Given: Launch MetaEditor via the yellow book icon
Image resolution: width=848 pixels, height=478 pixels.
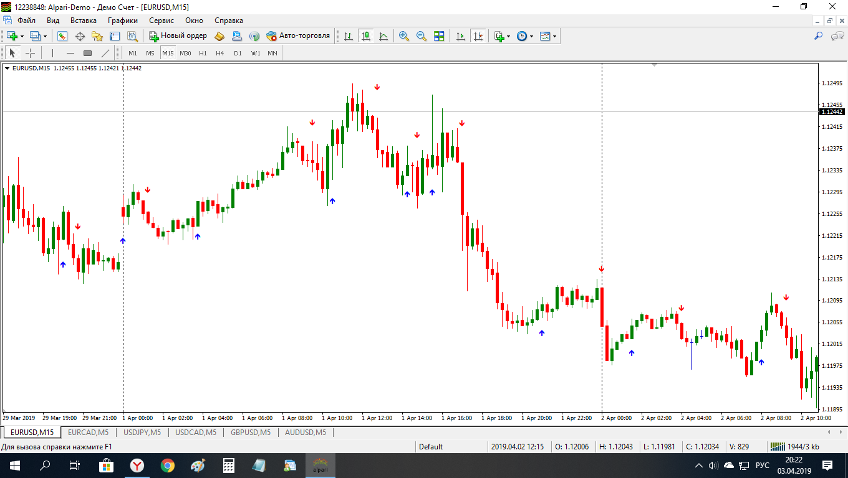Looking at the screenshot, I should click(219, 36).
